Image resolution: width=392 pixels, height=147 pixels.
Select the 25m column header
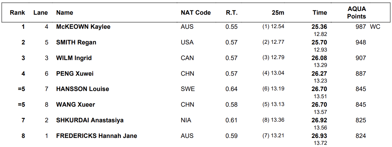point(278,13)
